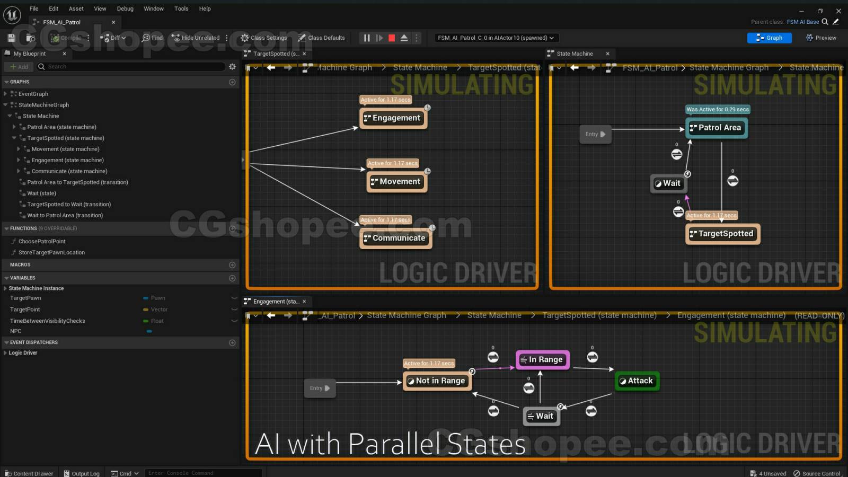Click the back arrow in the Engagement graph
The width and height of the screenshot is (848, 477).
(x=271, y=315)
